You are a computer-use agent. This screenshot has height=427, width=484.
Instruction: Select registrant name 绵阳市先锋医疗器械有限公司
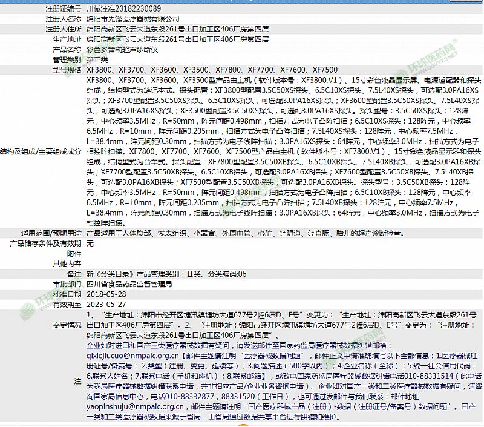pos(132,19)
